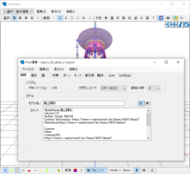
Task: Open ファイル(F) menu in Pmx編集 window
Action: [28, 69]
